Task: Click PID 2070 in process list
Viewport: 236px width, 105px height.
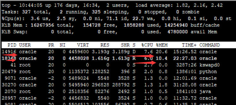Action: click(x=10, y=91)
